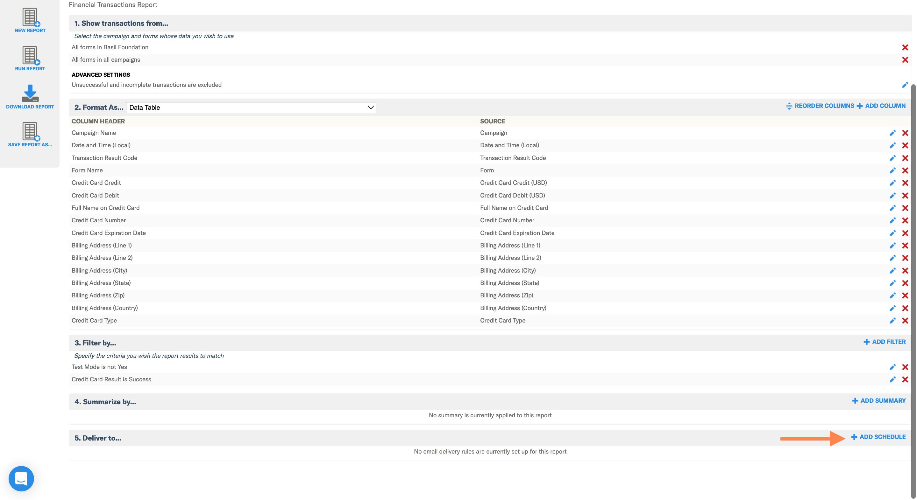The width and height of the screenshot is (917, 500).
Task: Edit the Credit Card Number column
Action: (x=892, y=220)
